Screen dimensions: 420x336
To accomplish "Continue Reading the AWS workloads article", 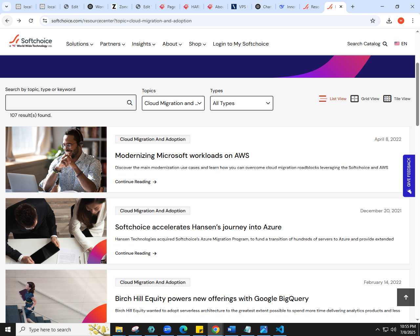I will tap(136, 182).
